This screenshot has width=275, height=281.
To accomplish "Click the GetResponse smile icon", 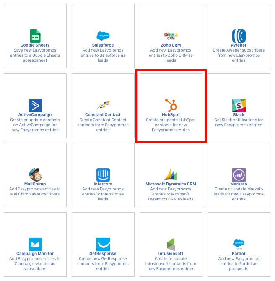I will (x=103, y=245).
